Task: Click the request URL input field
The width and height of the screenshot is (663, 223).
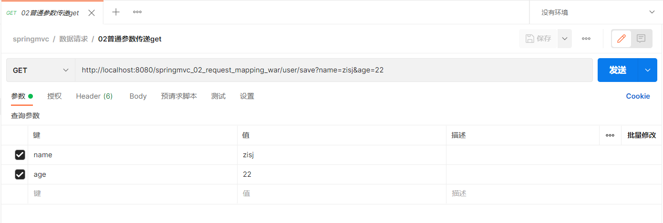Action: click(x=334, y=70)
